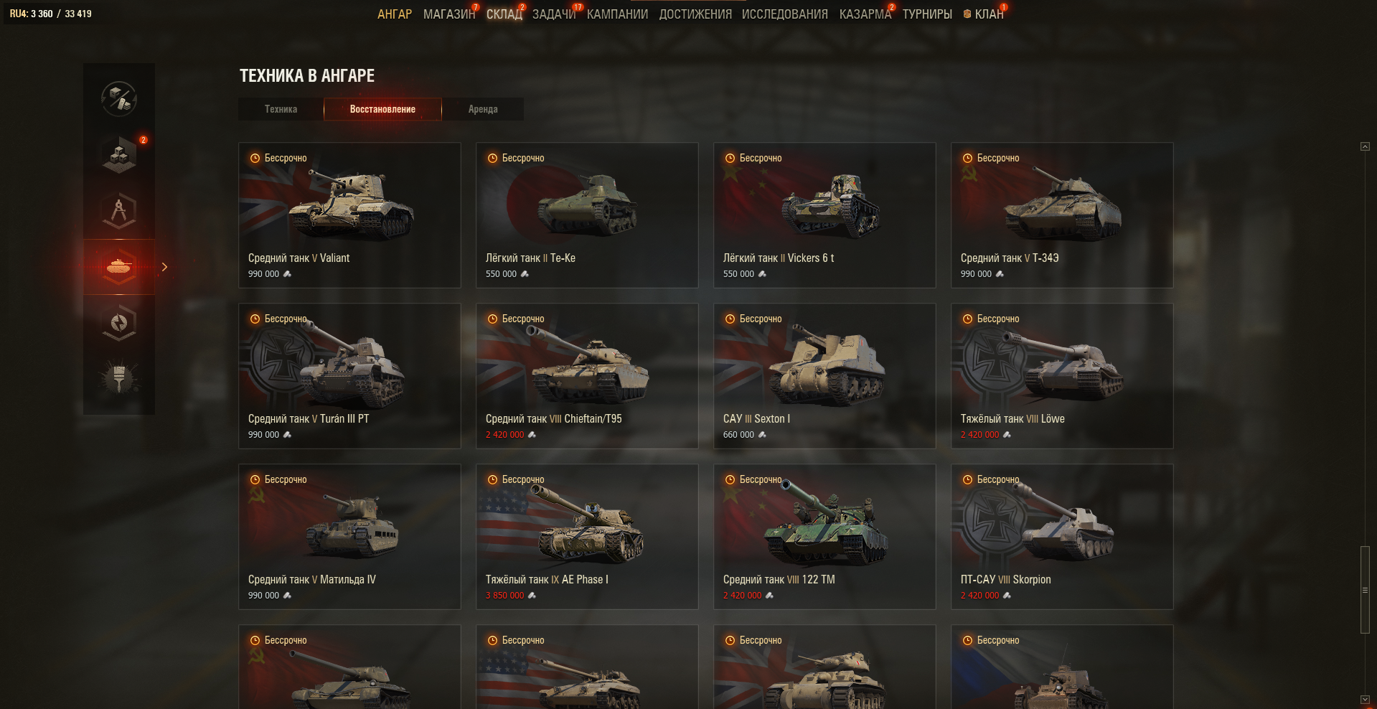The image size is (1377, 709).
Task: Expand the arrow beside the tank sidebar icon
Action: (164, 267)
